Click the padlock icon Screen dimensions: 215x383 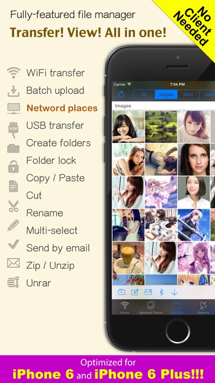click(x=13, y=167)
